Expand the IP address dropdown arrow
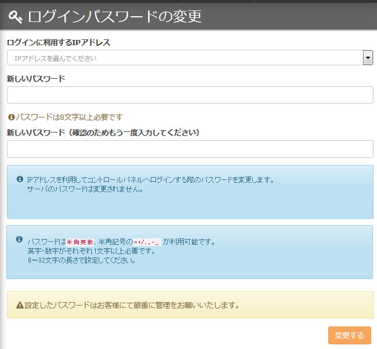Screen dimensions: 377x349 pos(367,58)
